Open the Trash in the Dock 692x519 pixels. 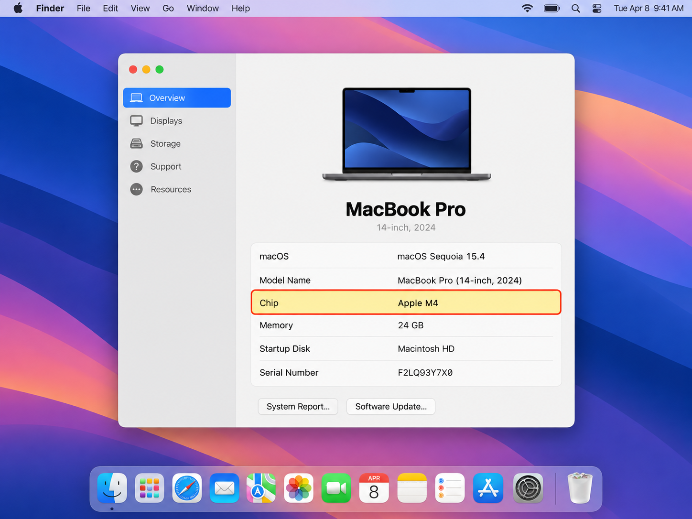[580, 488]
